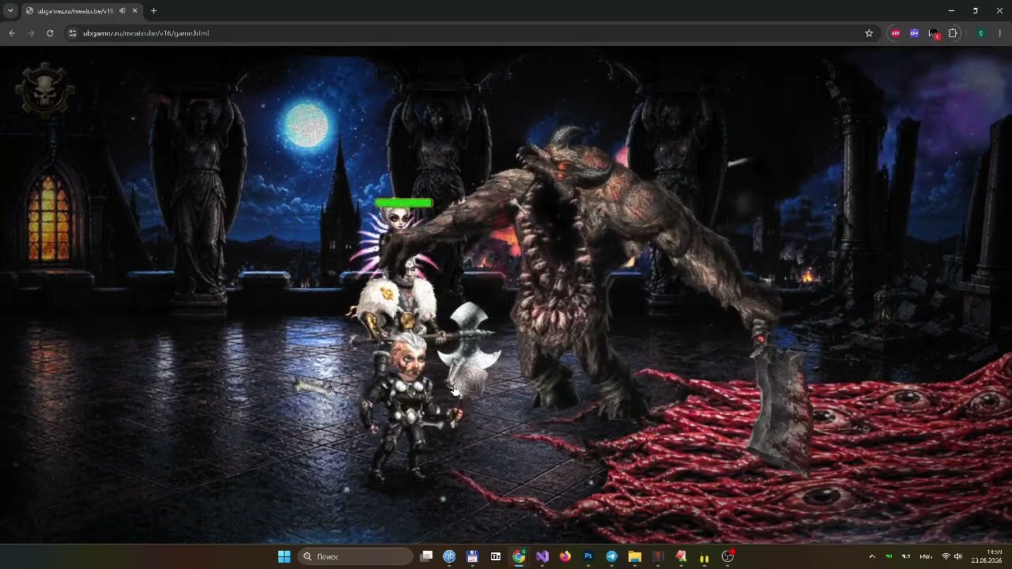Open Photoshop from the taskbar
Screen dimensions: 1012x569
pos(588,556)
